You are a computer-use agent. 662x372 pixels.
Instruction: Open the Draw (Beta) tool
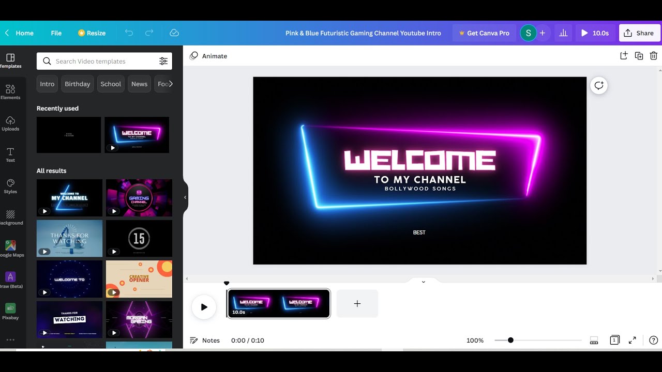click(10, 281)
